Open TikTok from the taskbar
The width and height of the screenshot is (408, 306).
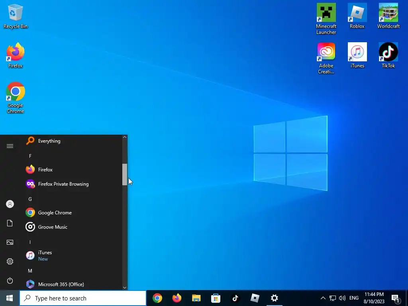pos(235,298)
